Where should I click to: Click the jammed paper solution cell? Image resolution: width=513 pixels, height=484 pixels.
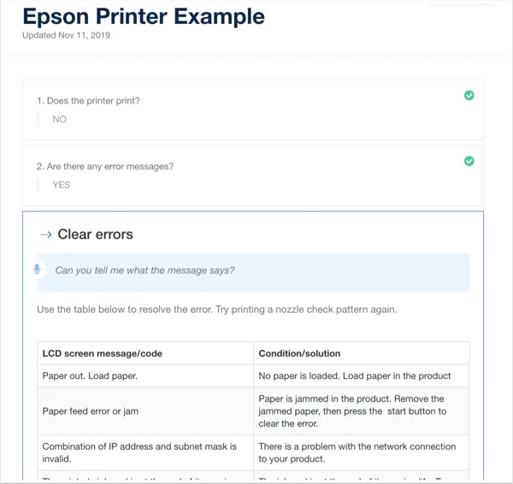coord(361,411)
